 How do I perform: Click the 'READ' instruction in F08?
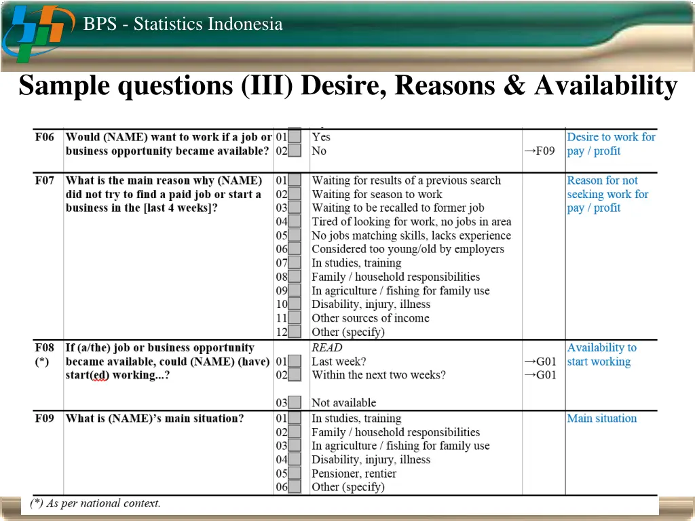pos(327,347)
